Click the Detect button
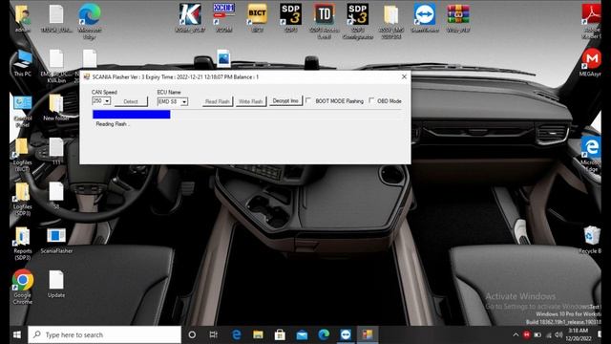The width and height of the screenshot is (611, 344). pos(131,101)
